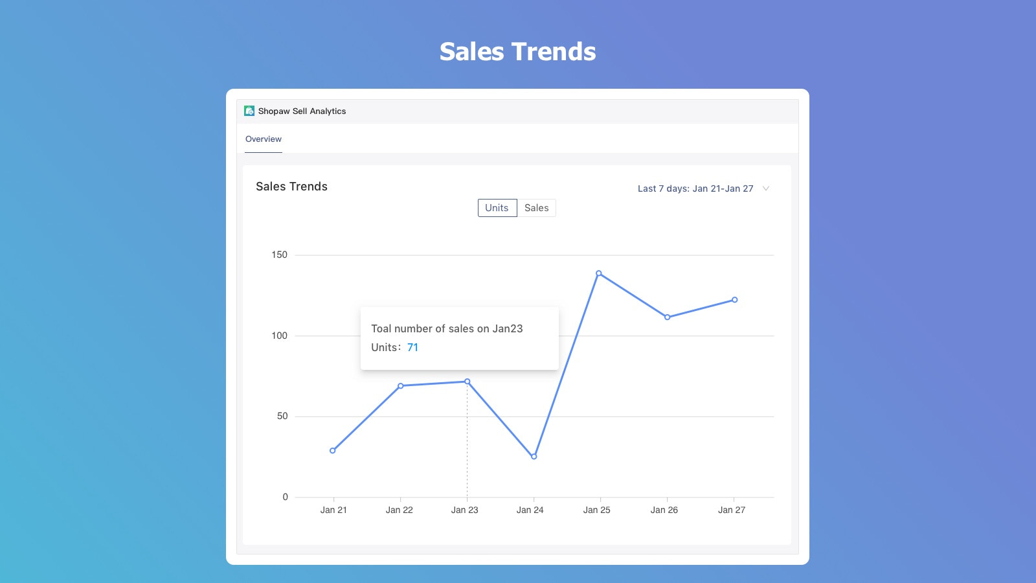Open the Last 7 days date range dropdown
Image resolution: width=1036 pixels, height=583 pixels.
[x=703, y=189]
